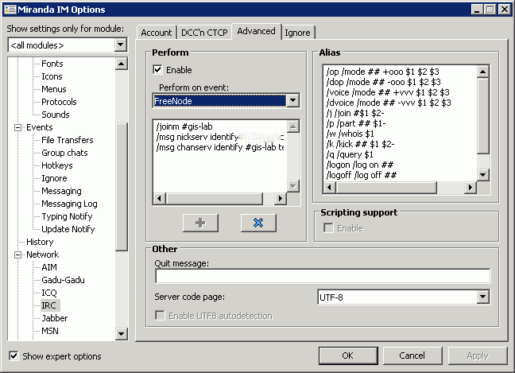Click the /dop /mode alias line
515x373 pixels.
coord(383,82)
